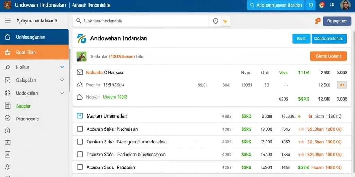Click the person icon near sidebar bottom
355x177 pixels.
tap(8, 167)
